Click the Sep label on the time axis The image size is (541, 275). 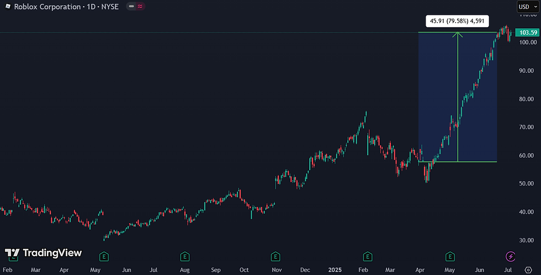(x=216, y=270)
